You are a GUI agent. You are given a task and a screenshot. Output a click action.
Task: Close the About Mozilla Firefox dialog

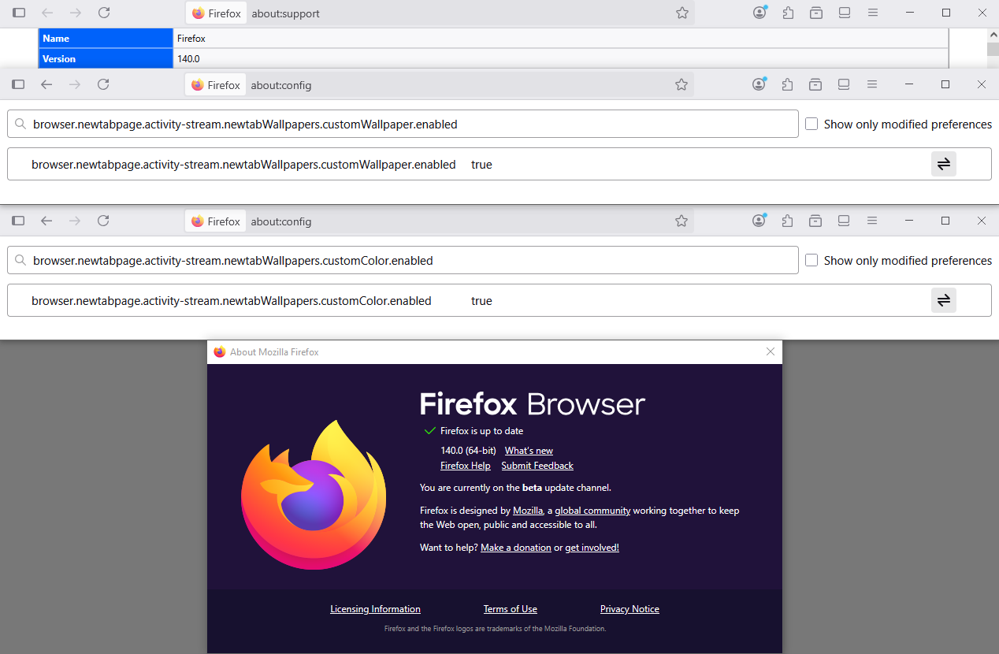(771, 351)
